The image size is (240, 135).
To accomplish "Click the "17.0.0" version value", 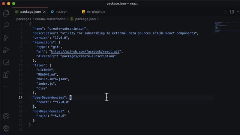I will [60, 38].
